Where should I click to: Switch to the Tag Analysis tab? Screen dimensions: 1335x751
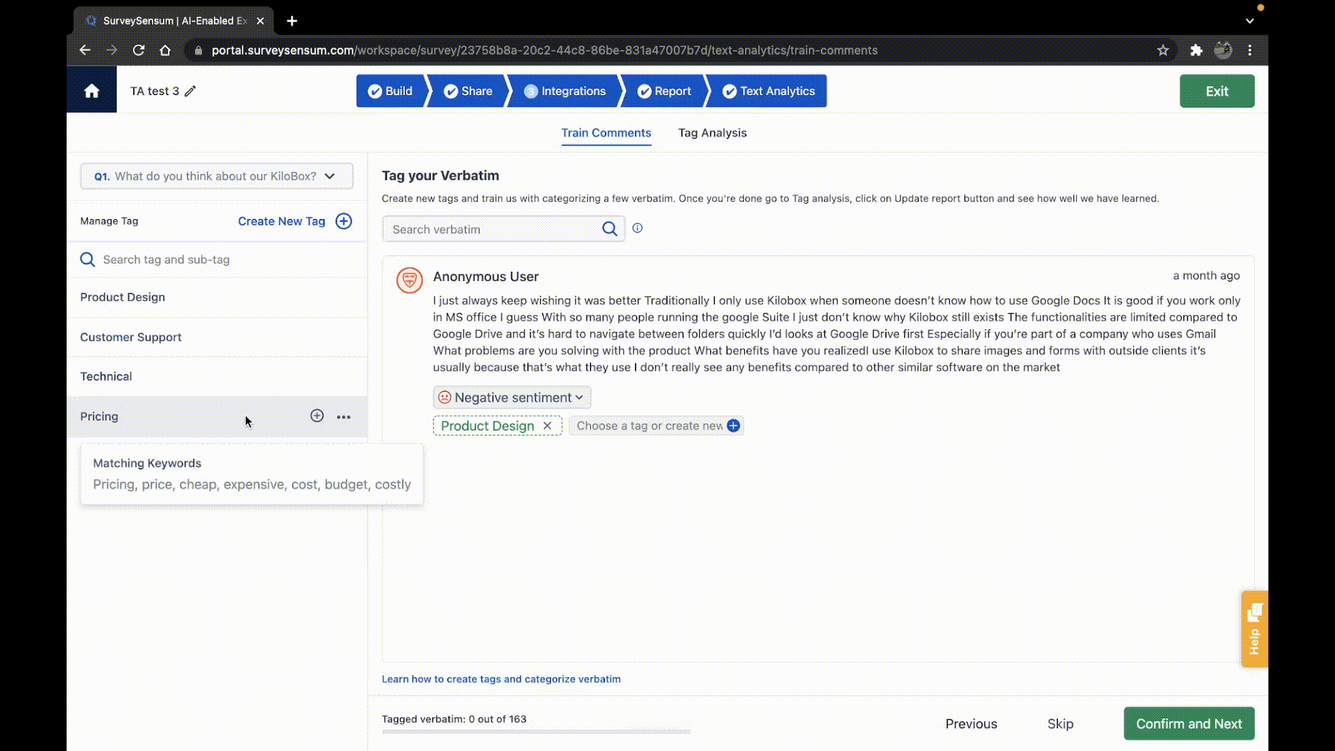(712, 133)
